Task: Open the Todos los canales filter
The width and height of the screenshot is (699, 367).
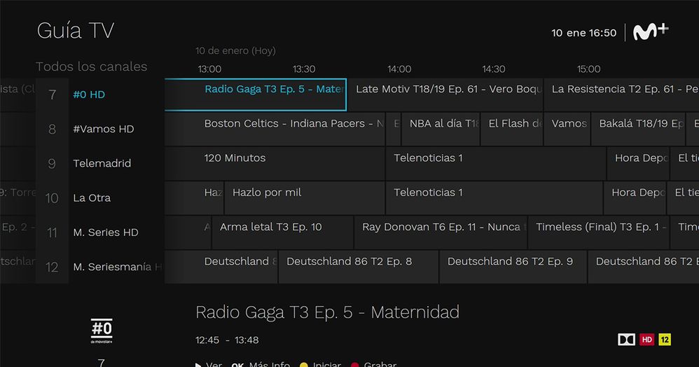Action: click(x=91, y=67)
